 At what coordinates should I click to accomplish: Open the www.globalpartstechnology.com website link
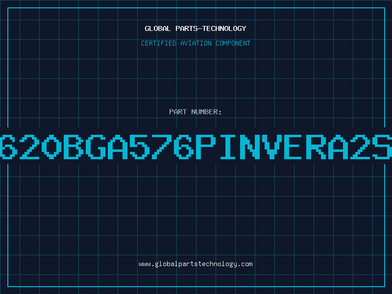pos(196,264)
